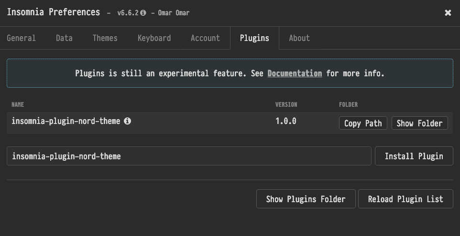Screen dimensions: 460x236
Task: Close the Insomnia Preferences dialog
Action: [x=448, y=13]
